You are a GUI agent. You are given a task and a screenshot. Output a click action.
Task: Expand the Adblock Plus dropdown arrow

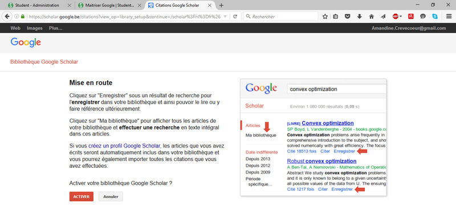401,16
